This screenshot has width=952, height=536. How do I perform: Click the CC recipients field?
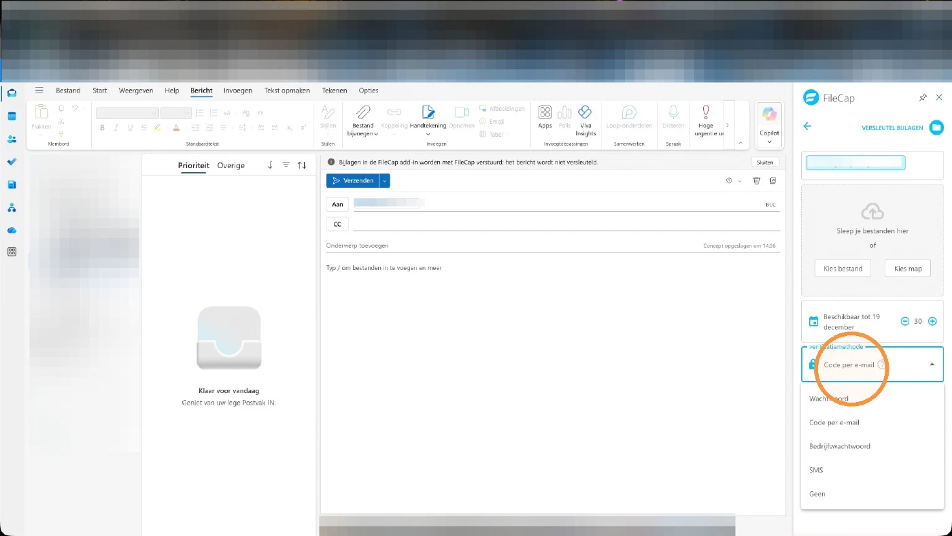566,224
